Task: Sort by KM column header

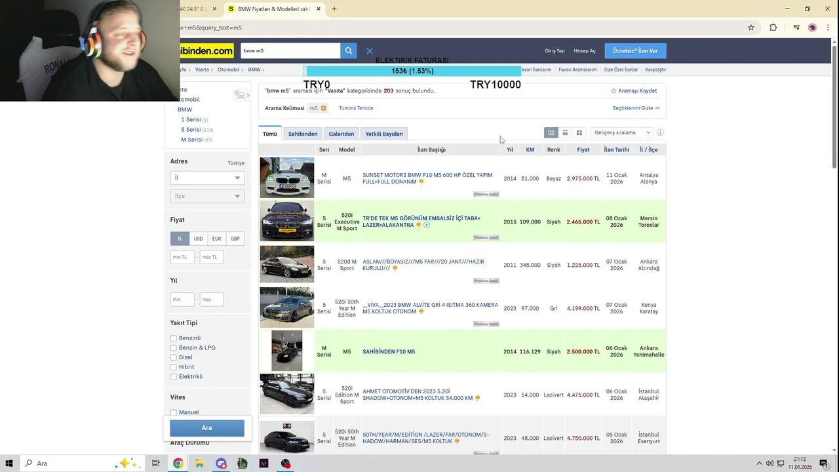Action: pyautogui.click(x=530, y=150)
